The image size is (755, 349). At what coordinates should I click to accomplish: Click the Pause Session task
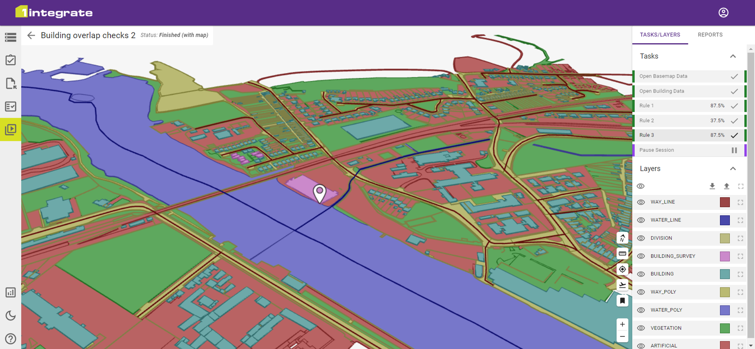[688, 150]
